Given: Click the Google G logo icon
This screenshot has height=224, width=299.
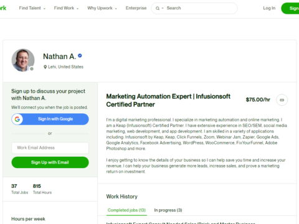Looking at the screenshot, I should point(17,119).
